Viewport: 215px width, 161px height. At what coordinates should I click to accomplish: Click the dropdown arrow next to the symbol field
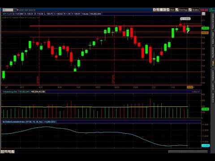click(15, 10)
